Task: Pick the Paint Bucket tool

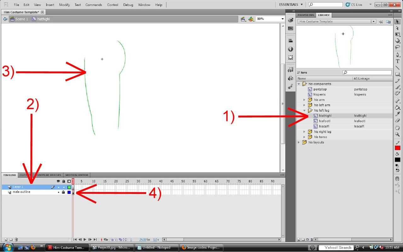Action: click(x=398, y=107)
